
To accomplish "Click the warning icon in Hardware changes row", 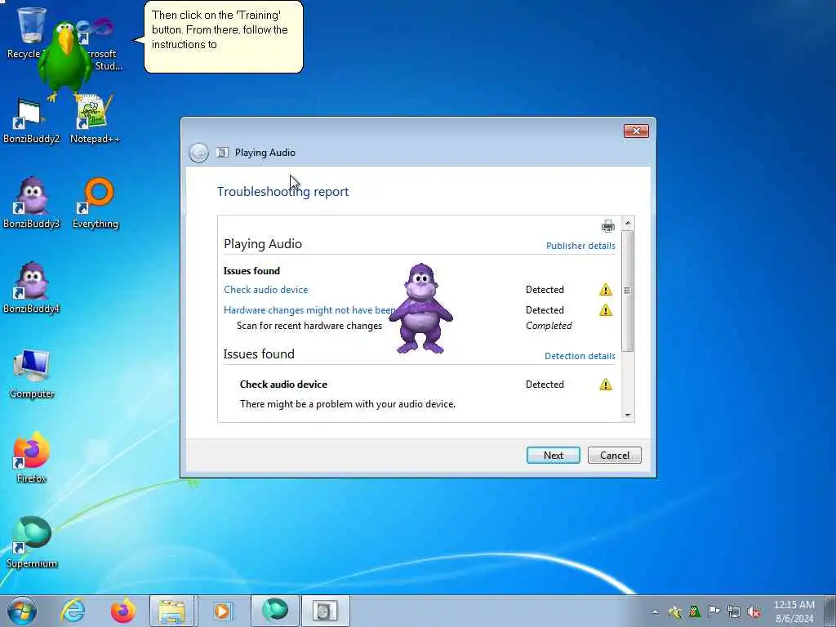I will [x=606, y=309].
